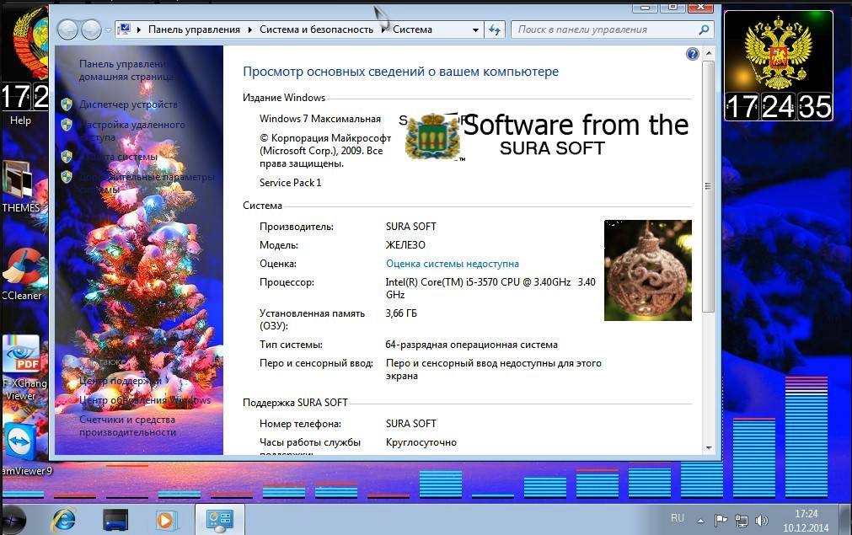Refresh the control panel page

click(495, 29)
